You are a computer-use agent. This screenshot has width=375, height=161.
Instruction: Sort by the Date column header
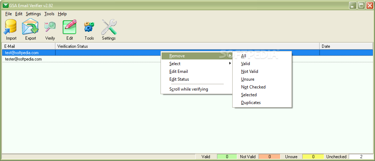346,46
